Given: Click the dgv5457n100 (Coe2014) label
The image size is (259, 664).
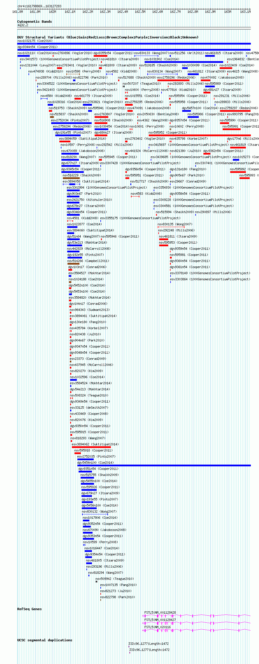Looking at the screenshot, I should 200,108.
